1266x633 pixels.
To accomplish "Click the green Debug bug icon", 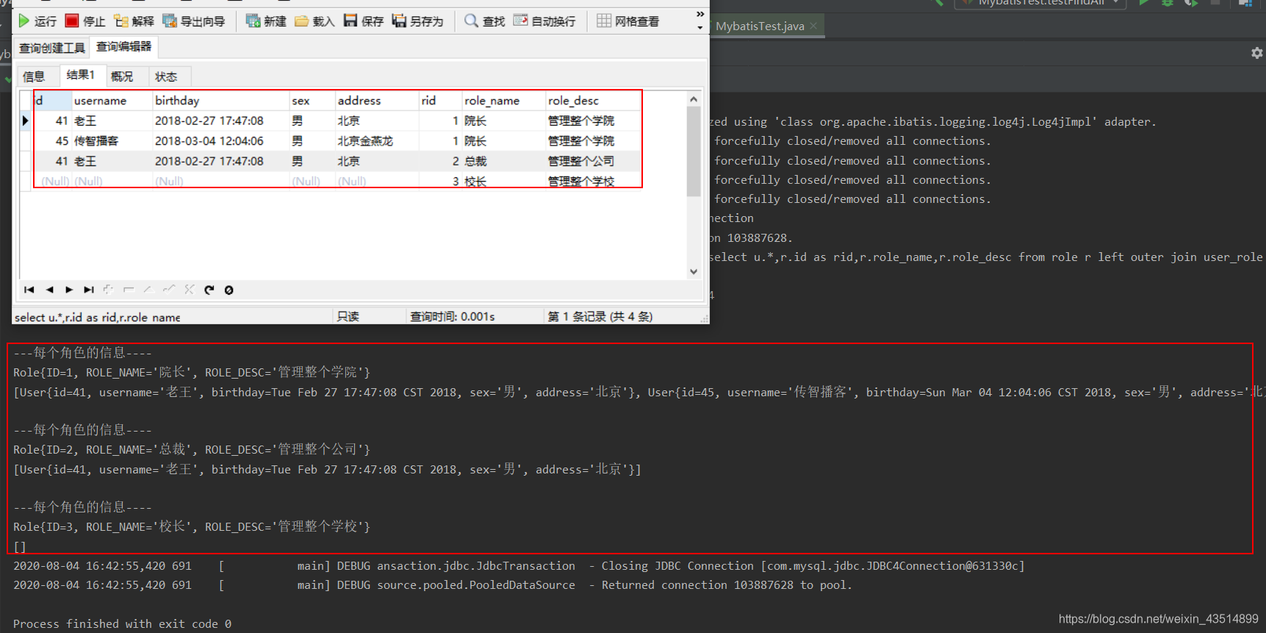I will (x=1168, y=3).
